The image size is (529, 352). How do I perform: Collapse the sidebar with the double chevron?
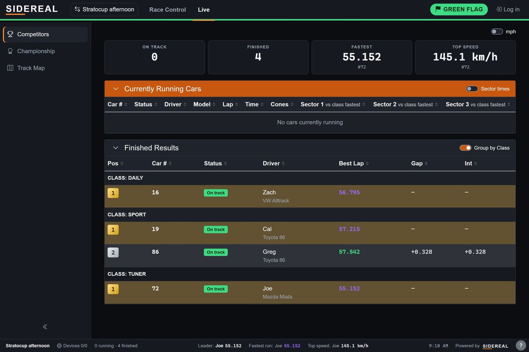(x=45, y=326)
